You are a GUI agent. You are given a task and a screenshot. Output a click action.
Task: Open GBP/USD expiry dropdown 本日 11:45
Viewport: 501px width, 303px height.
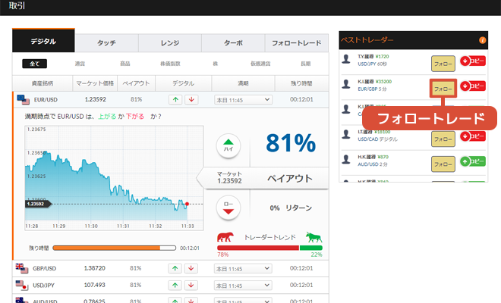243,269
